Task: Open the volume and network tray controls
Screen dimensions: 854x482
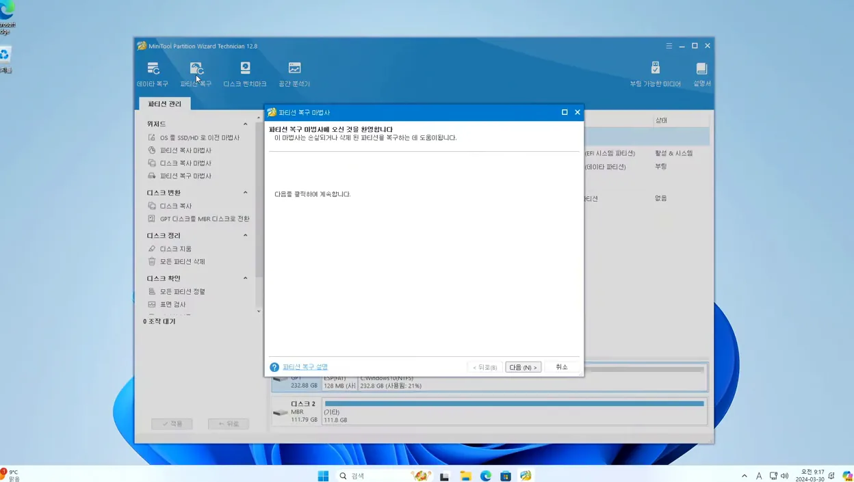Action: click(779, 476)
